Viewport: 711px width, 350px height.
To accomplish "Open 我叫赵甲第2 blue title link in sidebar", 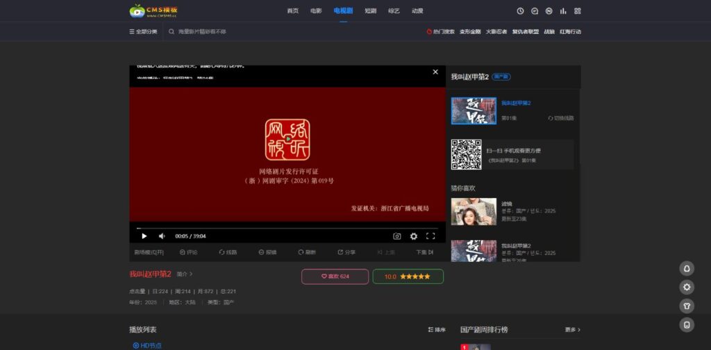I will (x=516, y=103).
